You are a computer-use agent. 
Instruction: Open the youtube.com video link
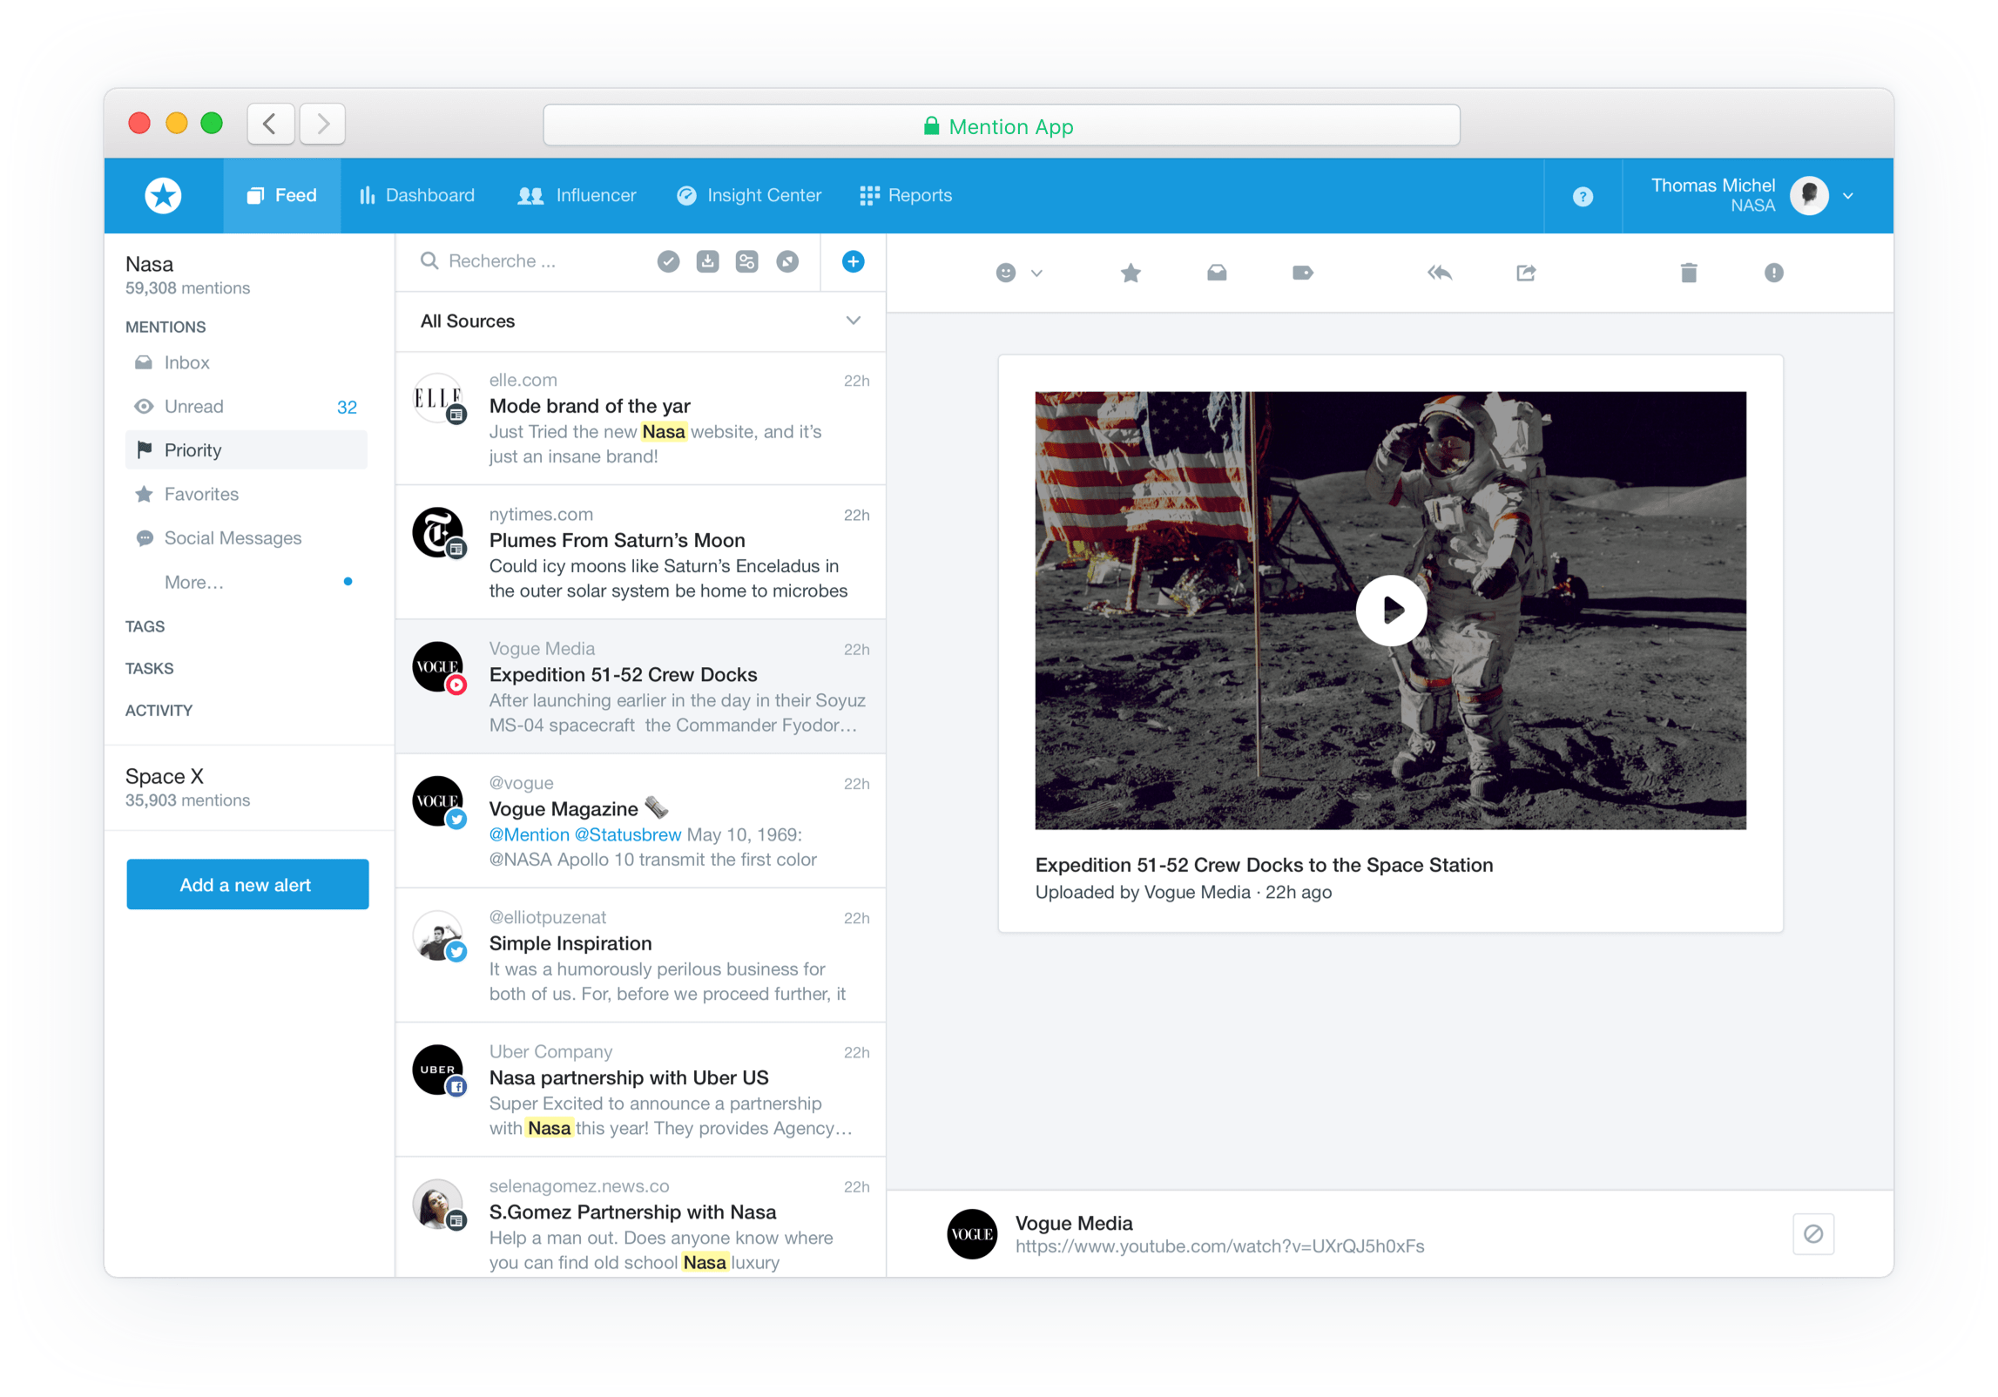click(x=1219, y=1245)
